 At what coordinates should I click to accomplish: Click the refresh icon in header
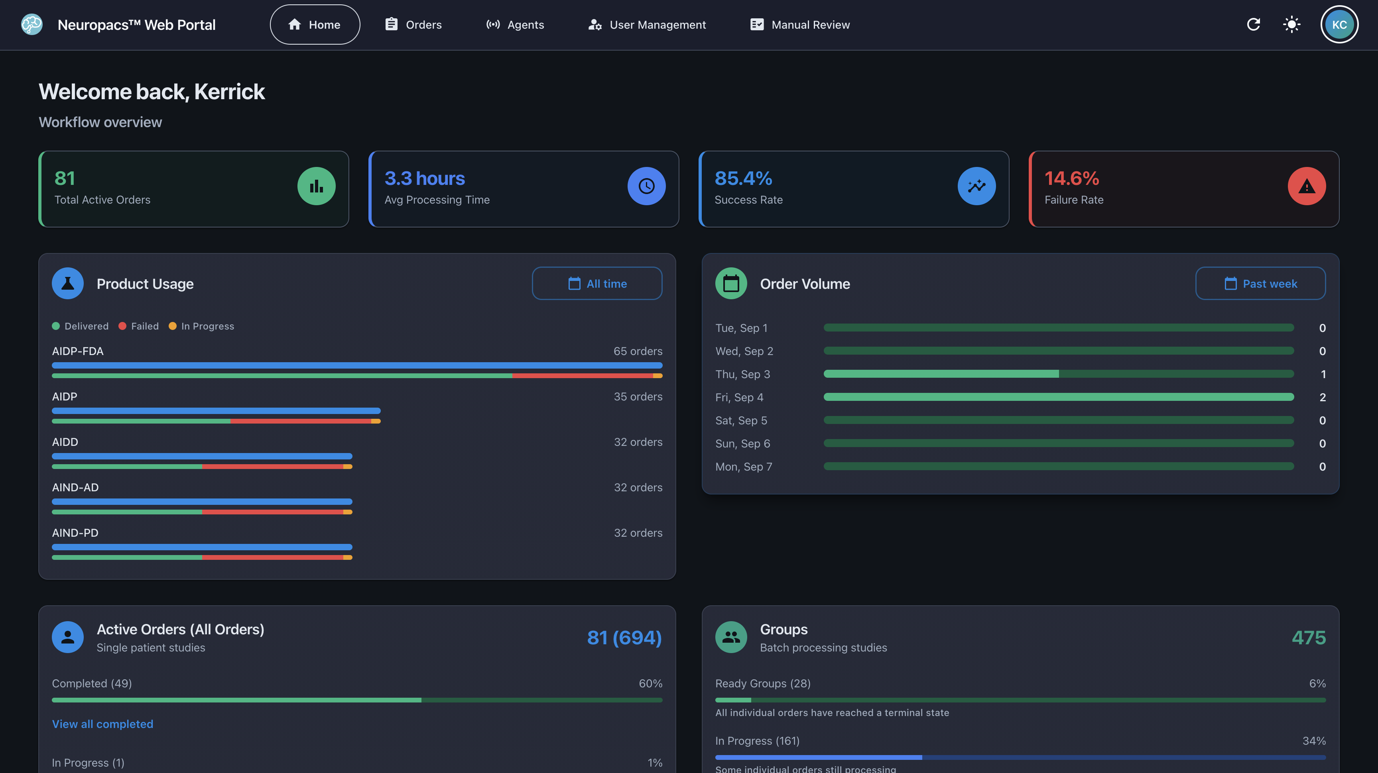click(1253, 25)
